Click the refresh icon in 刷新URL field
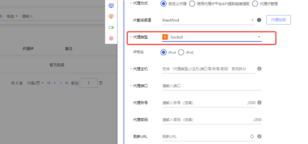This screenshot has width=308, height=144. click(x=252, y=136)
